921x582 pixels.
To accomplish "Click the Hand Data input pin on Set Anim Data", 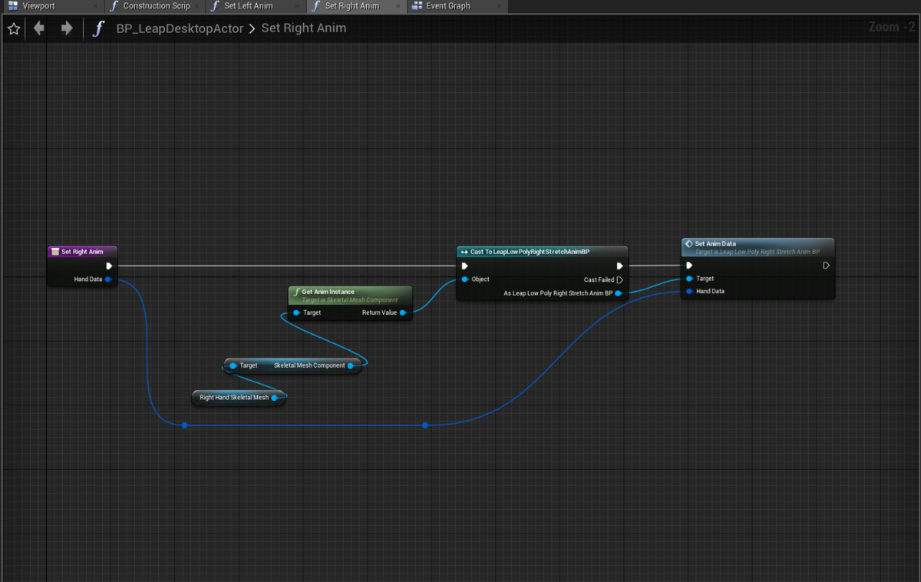I will coord(689,291).
